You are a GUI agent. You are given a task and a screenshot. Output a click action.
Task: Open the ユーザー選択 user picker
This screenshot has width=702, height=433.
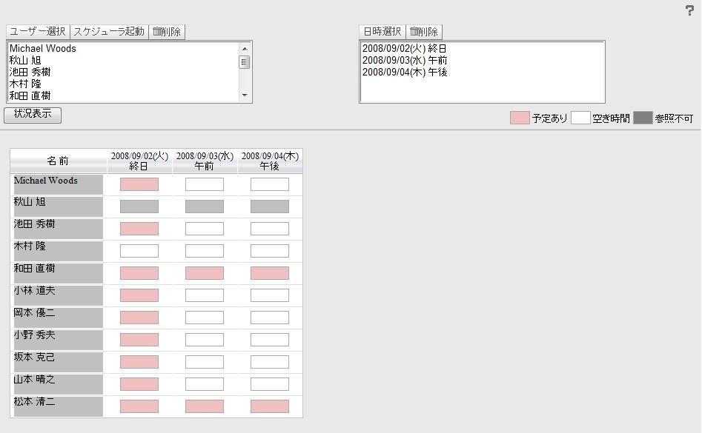[38, 32]
